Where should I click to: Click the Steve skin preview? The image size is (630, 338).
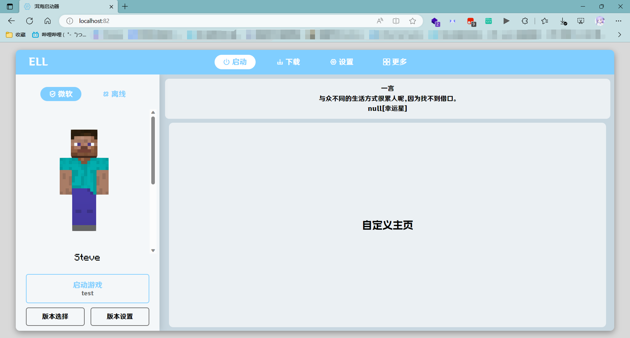pos(84,180)
